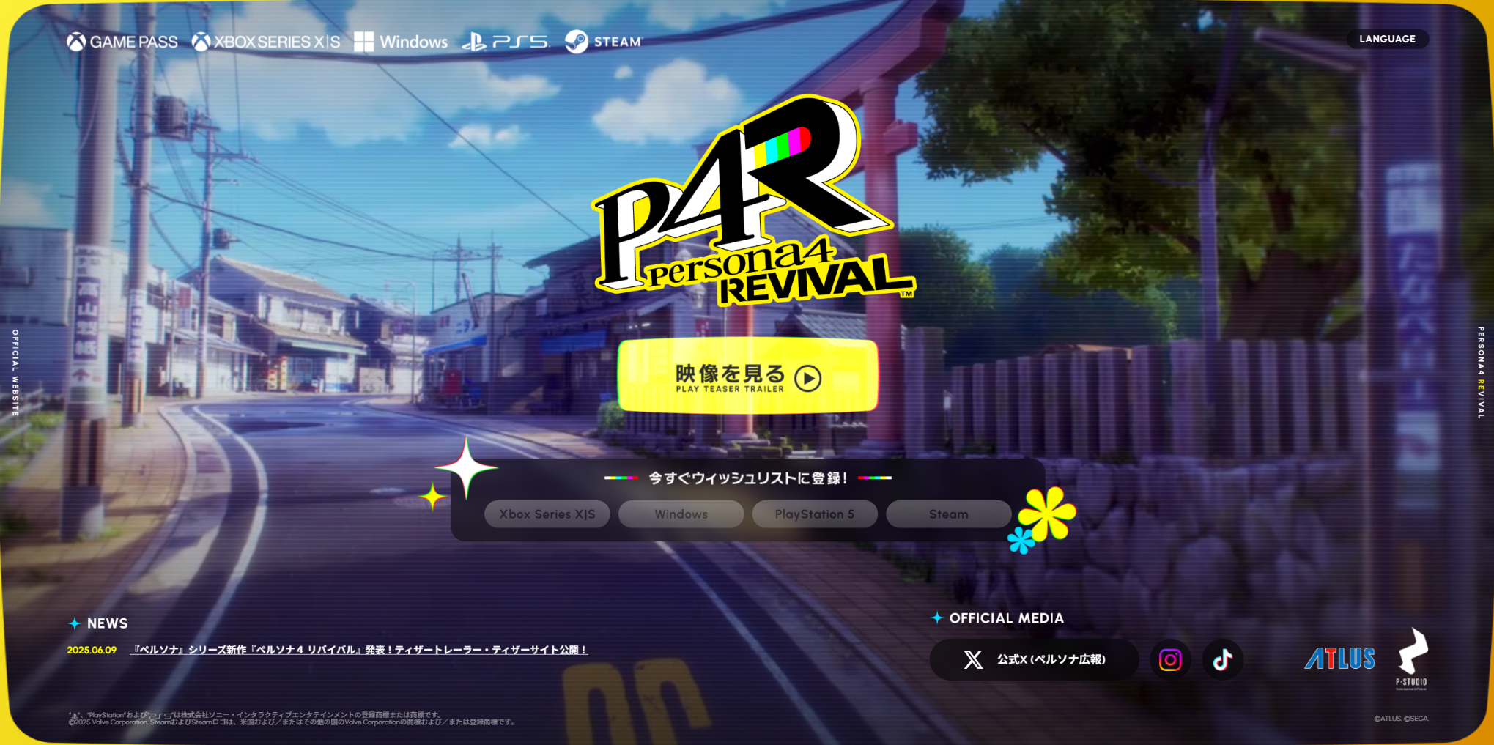Viewport: 1494px width, 745px height.
Task: Open the official X Persona account
Action: [1034, 659]
